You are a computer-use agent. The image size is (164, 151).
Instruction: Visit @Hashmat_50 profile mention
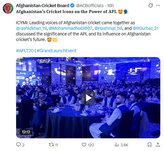pyautogui.click(x=108, y=28)
